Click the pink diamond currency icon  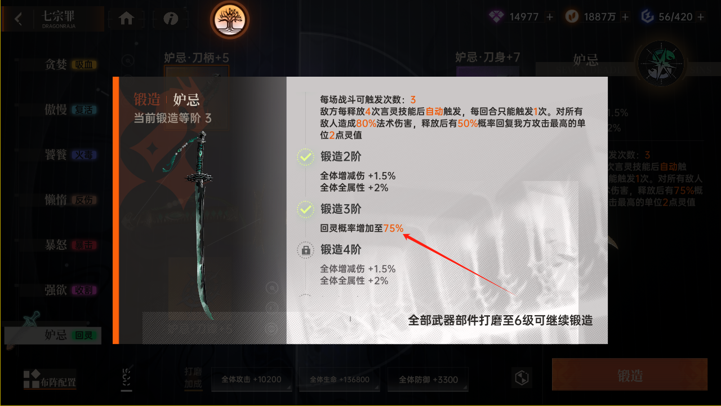pos(497,17)
